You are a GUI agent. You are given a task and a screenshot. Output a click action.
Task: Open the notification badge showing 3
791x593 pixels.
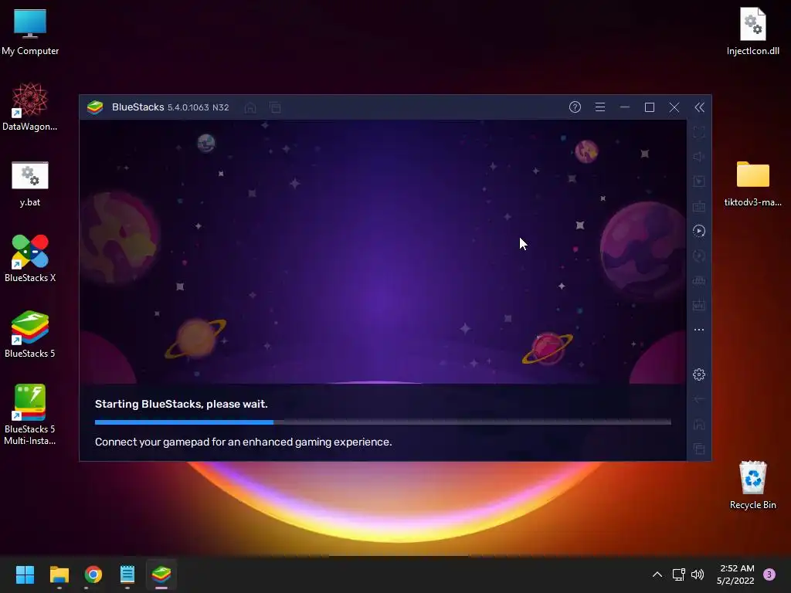[769, 574]
